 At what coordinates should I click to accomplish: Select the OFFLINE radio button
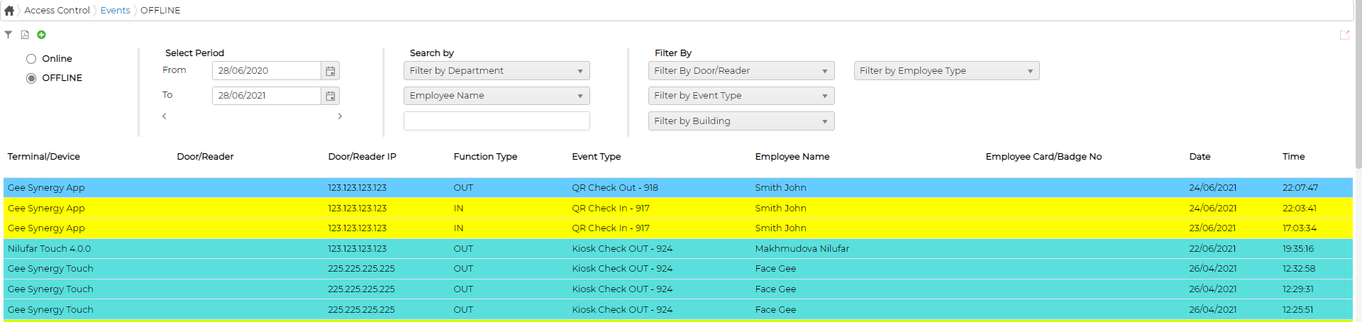(x=31, y=78)
